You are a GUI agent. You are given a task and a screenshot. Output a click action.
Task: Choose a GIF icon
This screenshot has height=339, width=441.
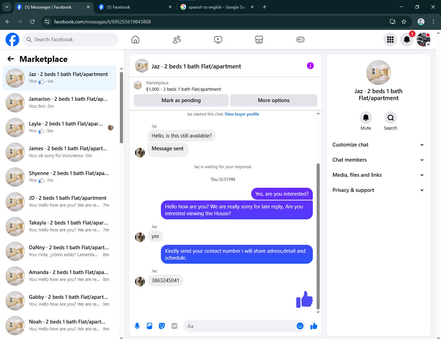pyautogui.click(x=174, y=326)
